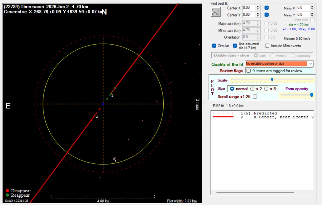
Task: Enable Include Miss events checkbox
Action: coord(267,46)
